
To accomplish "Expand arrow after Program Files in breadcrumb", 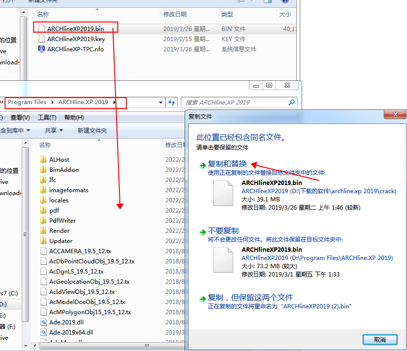I will pyautogui.click(x=52, y=102).
